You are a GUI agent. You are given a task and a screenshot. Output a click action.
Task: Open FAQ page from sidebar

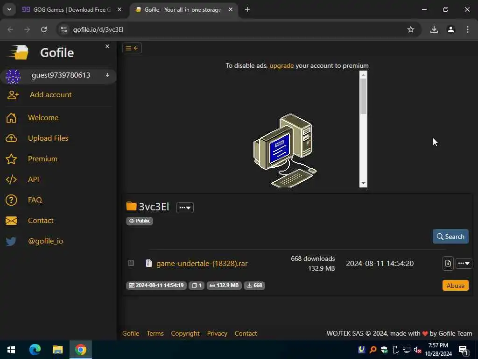(x=35, y=200)
